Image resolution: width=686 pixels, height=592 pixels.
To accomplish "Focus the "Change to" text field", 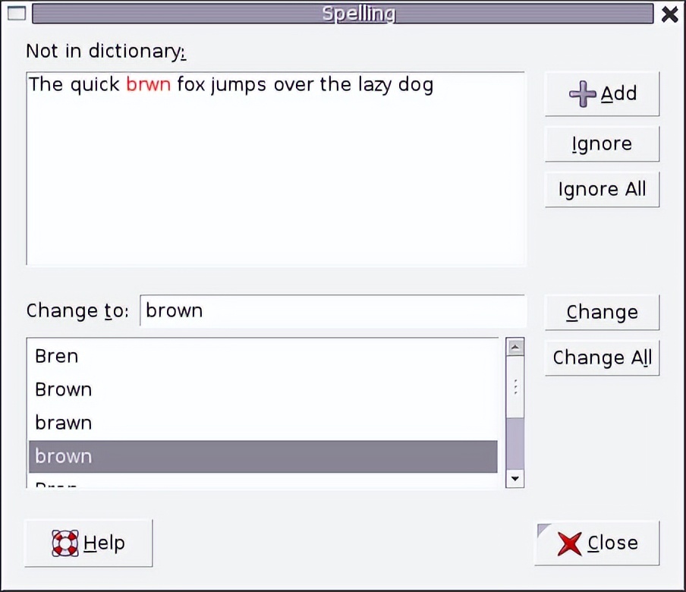I will point(332,310).
